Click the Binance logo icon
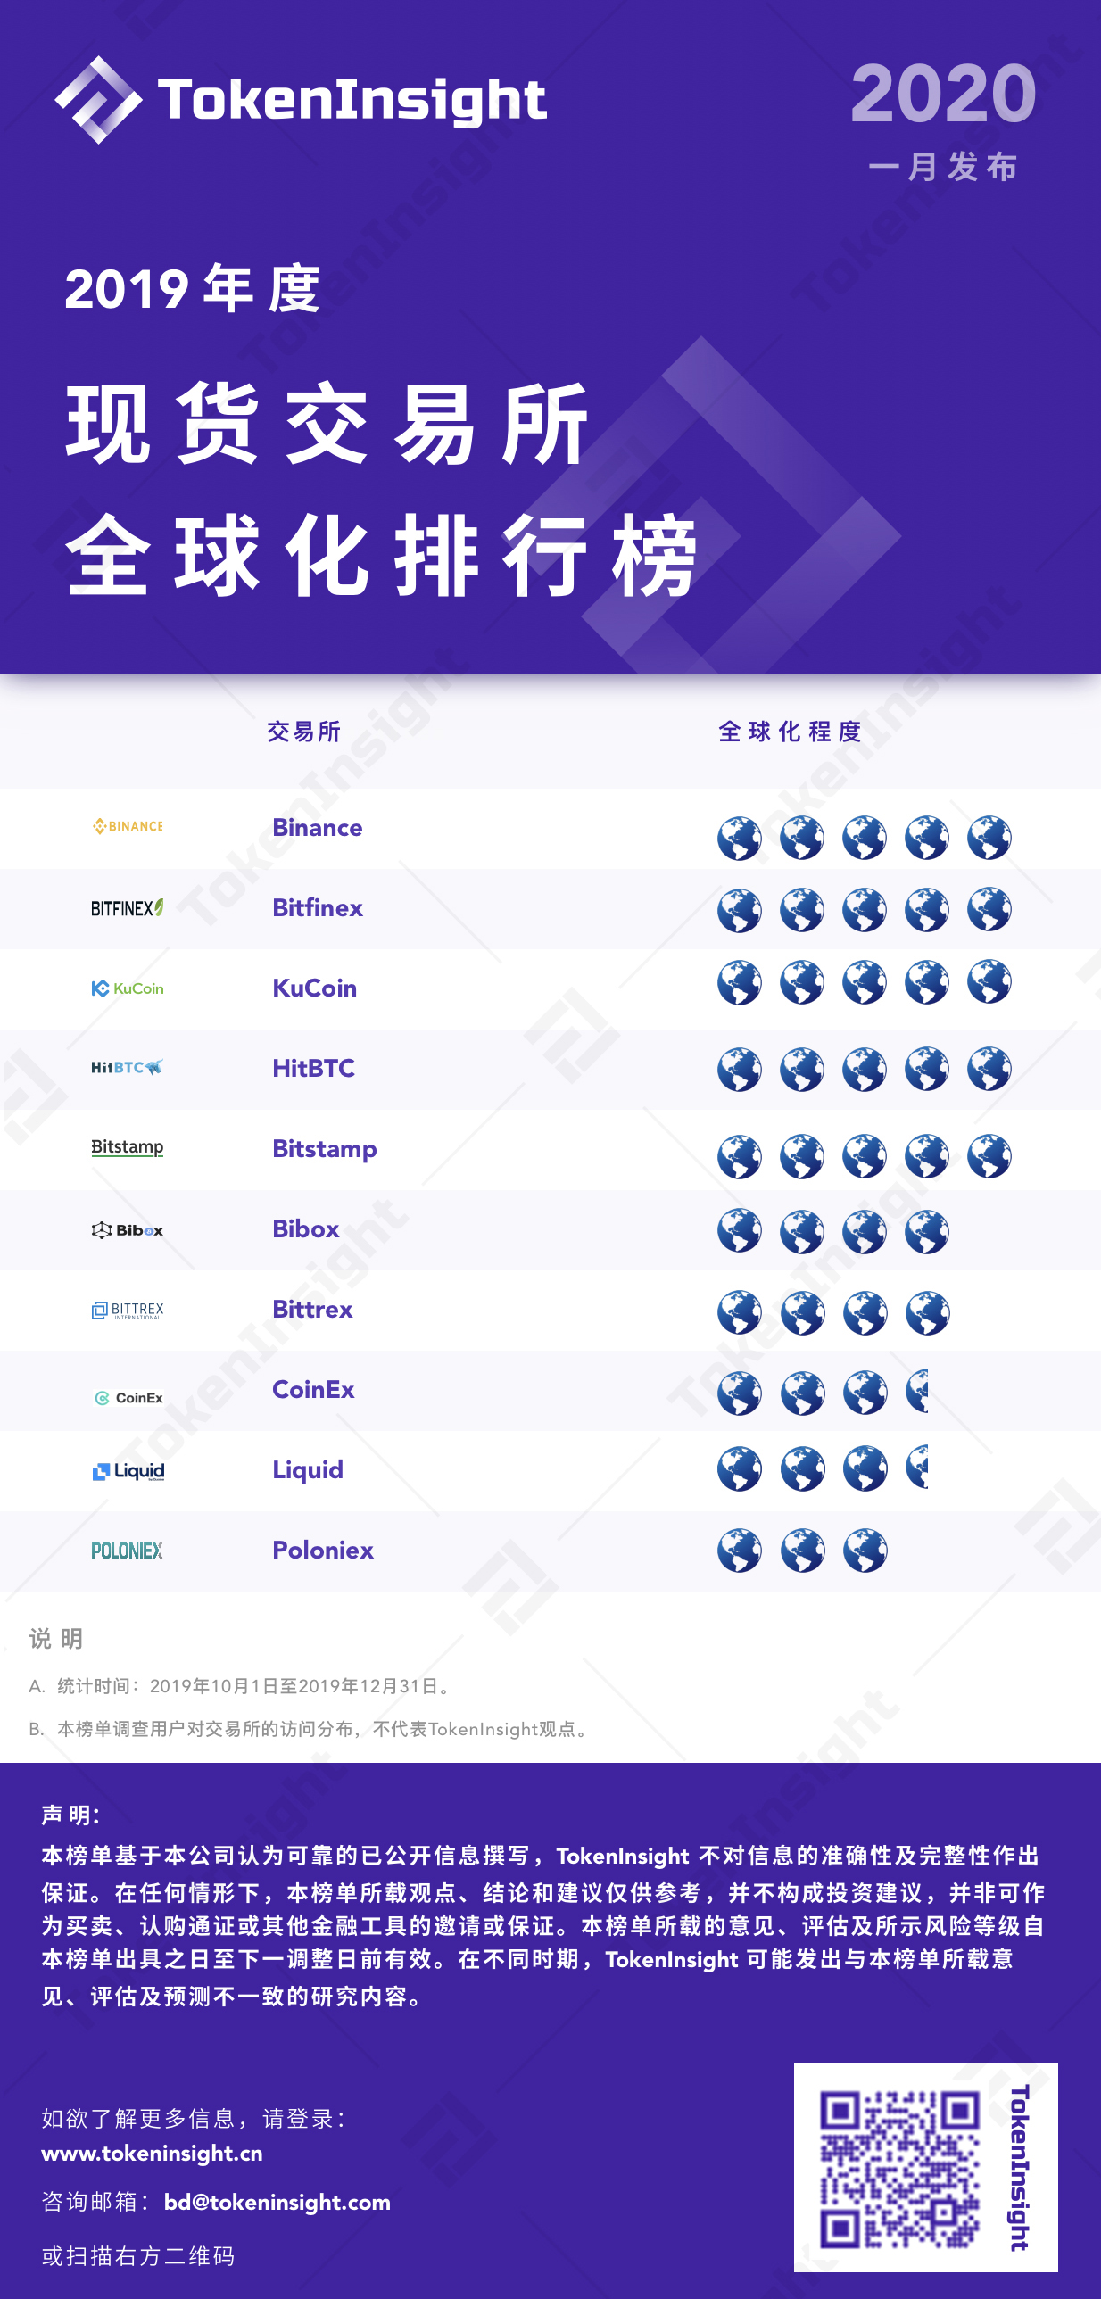Screen dimensions: 1101x2299 pyautogui.click(x=128, y=826)
